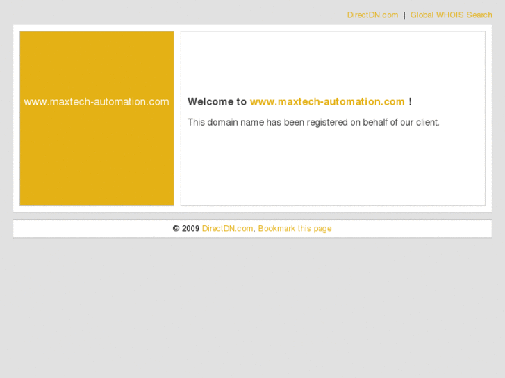
Task: Click the empty yellow area below the domain text
Action: point(97,156)
